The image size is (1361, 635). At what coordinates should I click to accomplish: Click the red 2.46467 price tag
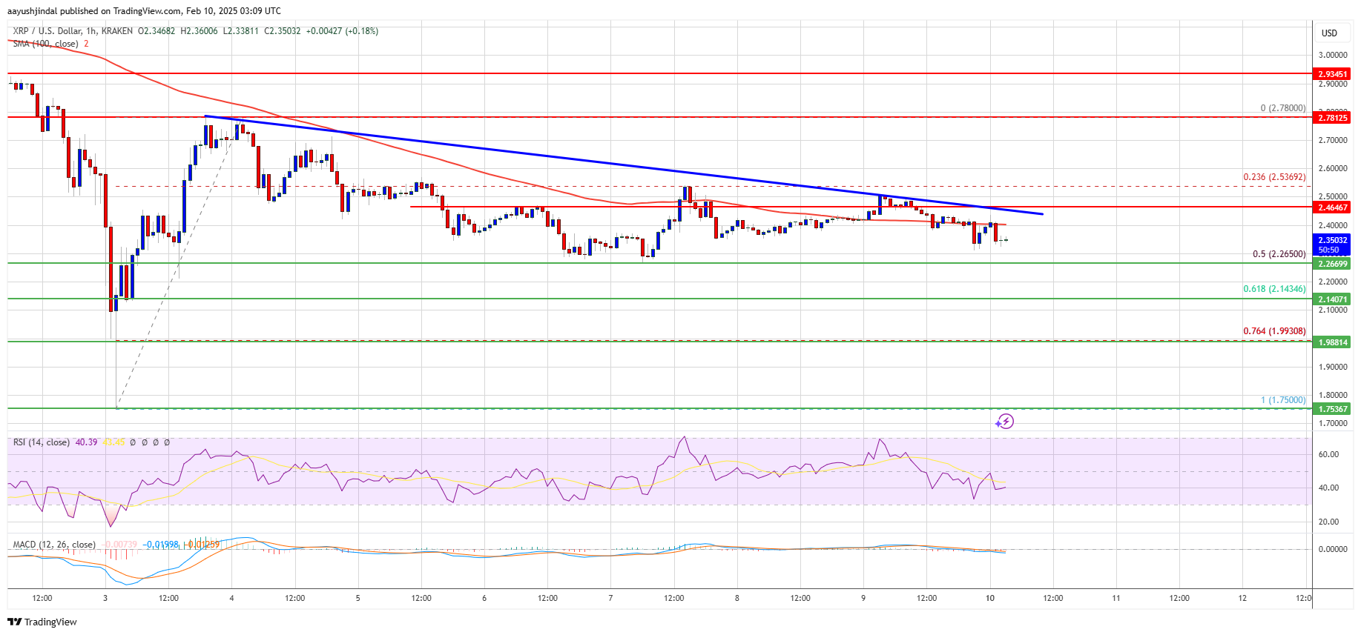(x=1332, y=207)
